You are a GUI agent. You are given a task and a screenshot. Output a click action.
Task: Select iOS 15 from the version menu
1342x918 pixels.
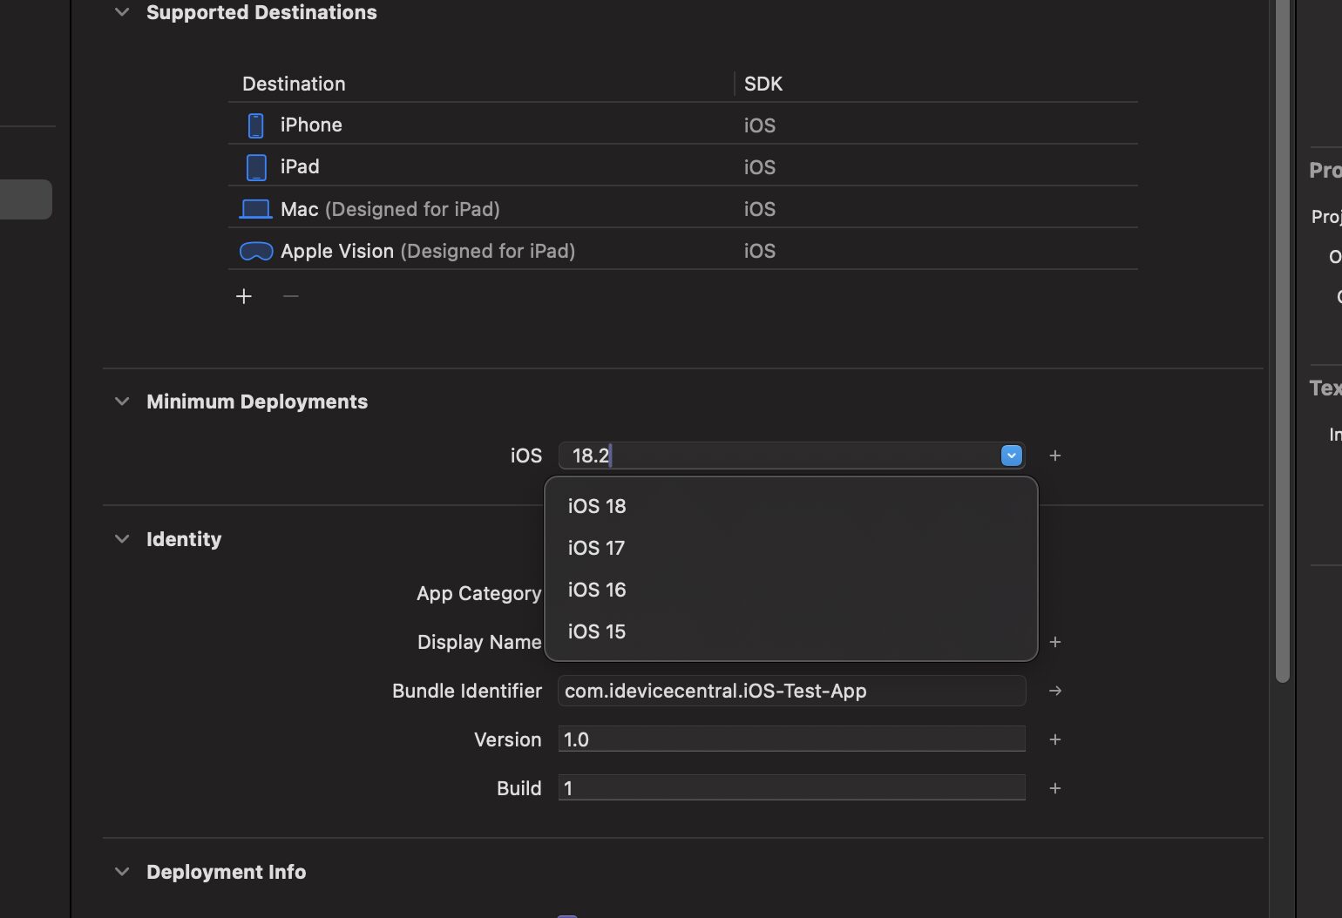[x=596, y=631]
